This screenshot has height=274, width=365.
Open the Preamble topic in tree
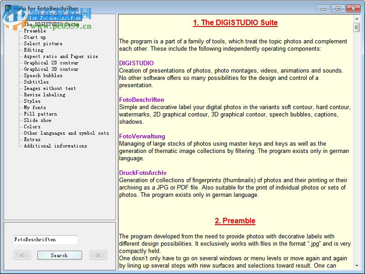coord(35,31)
